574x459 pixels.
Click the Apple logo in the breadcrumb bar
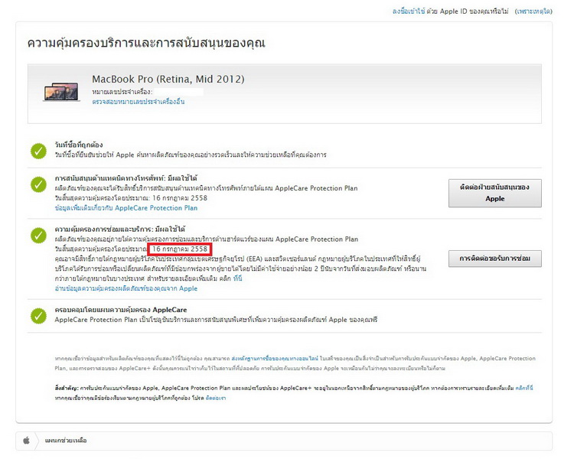click(x=26, y=441)
